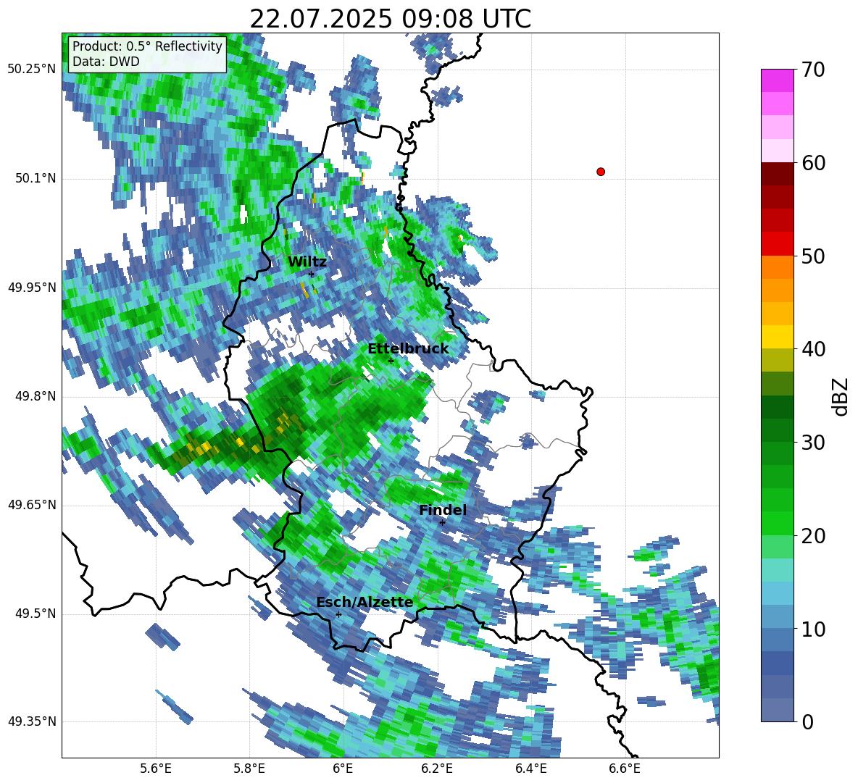Viewport: 858px width, 783px height.
Task: Click the red dot radar site marker
Action: [x=601, y=172]
